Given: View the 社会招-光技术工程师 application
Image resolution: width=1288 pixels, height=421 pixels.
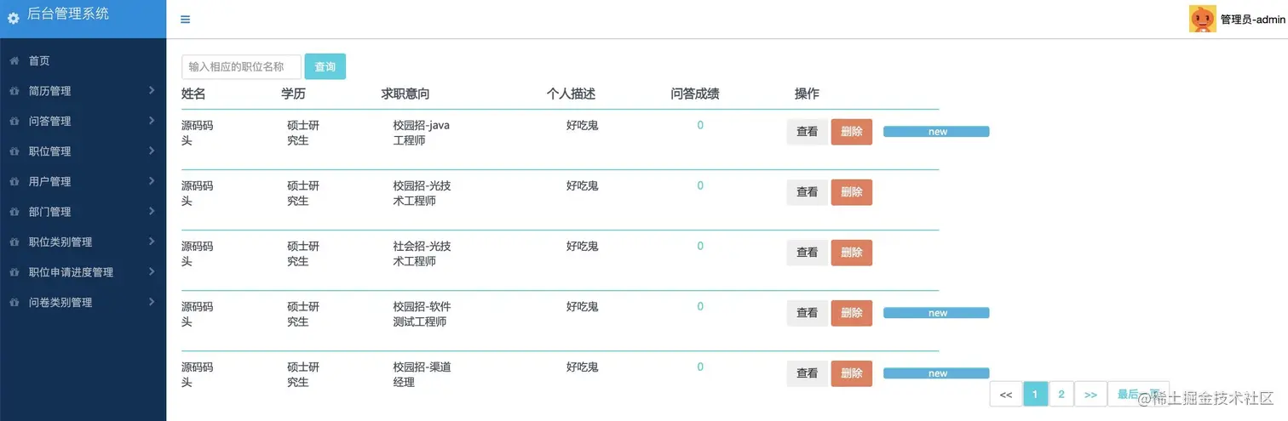Looking at the screenshot, I should 806,253.
